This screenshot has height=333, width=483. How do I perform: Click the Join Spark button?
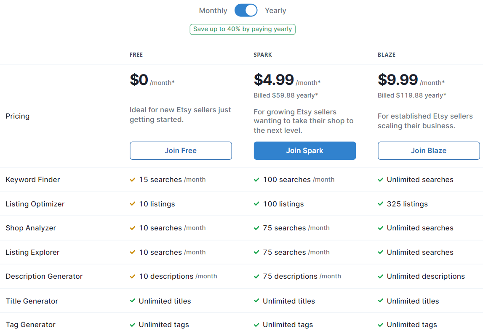[304, 151]
